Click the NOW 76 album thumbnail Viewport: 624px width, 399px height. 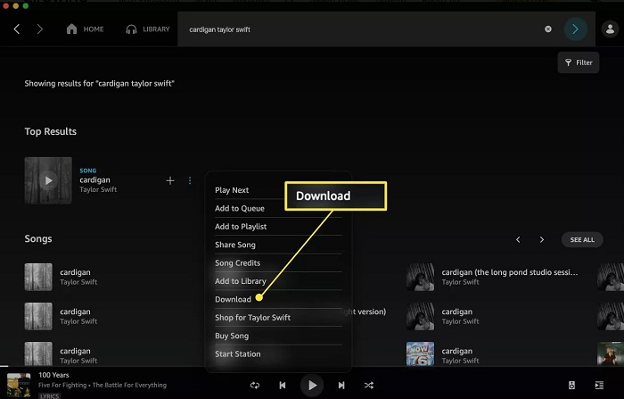click(x=420, y=354)
